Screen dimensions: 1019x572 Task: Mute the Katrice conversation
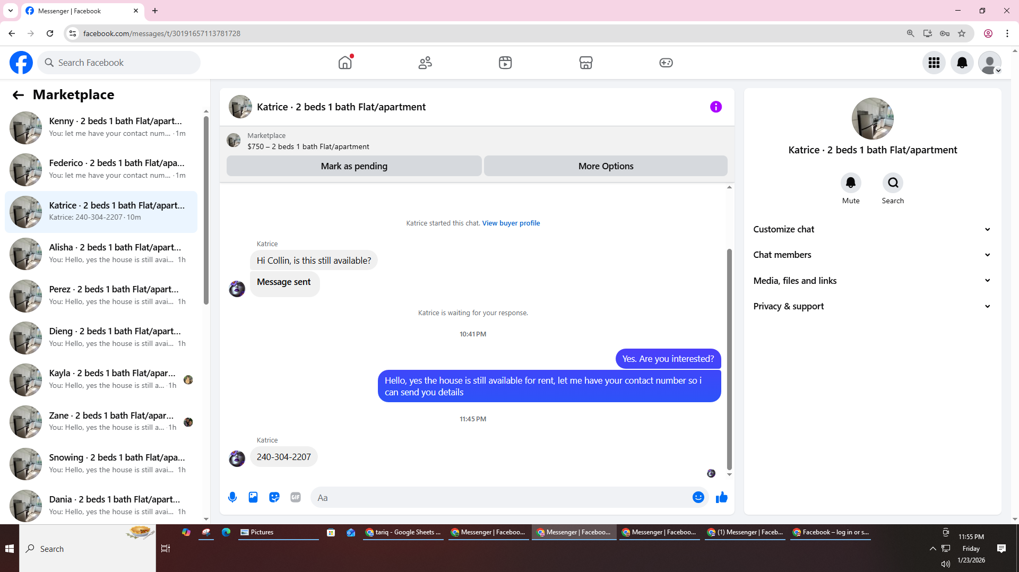point(851,183)
